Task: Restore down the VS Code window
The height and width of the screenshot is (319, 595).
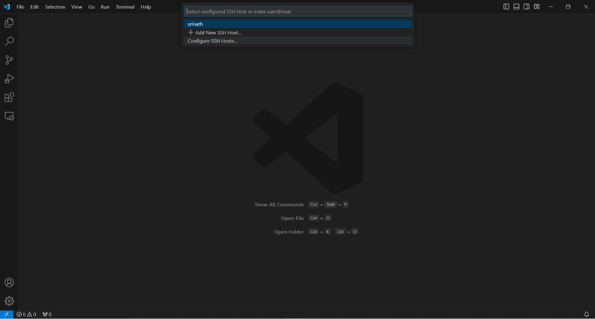Action: tap(568, 6)
